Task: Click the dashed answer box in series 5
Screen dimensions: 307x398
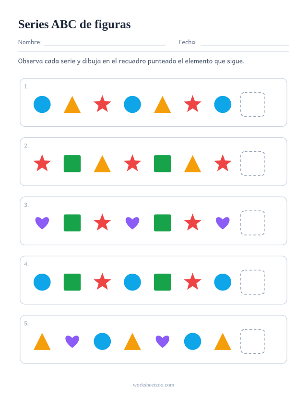Action: coord(253,341)
